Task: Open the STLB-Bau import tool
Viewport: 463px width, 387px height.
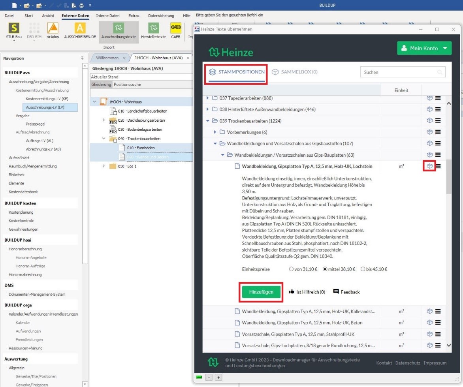Action: (14, 31)
